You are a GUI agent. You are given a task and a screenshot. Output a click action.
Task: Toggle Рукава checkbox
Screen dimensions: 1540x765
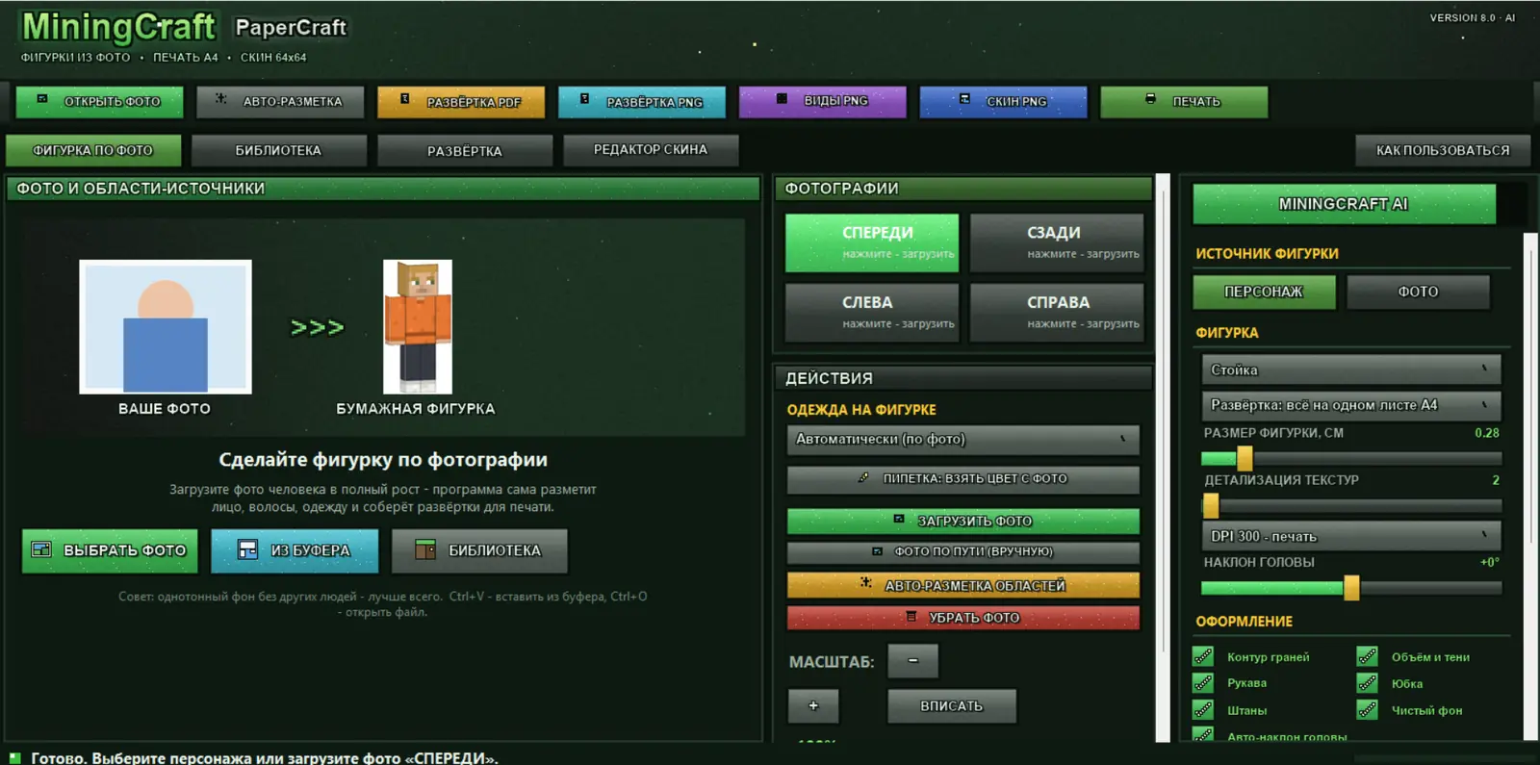[1203, 683]
